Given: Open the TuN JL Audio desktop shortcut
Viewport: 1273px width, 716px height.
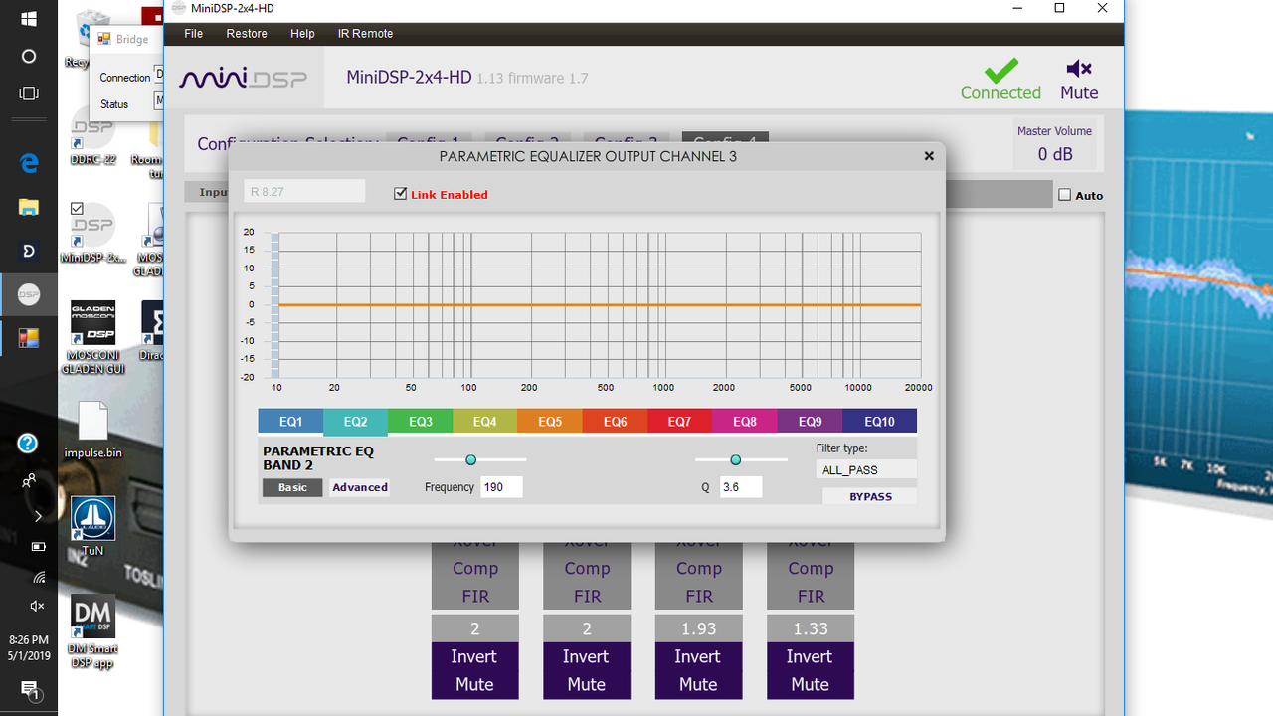Looking at the screenshot, I should point(92,525).
